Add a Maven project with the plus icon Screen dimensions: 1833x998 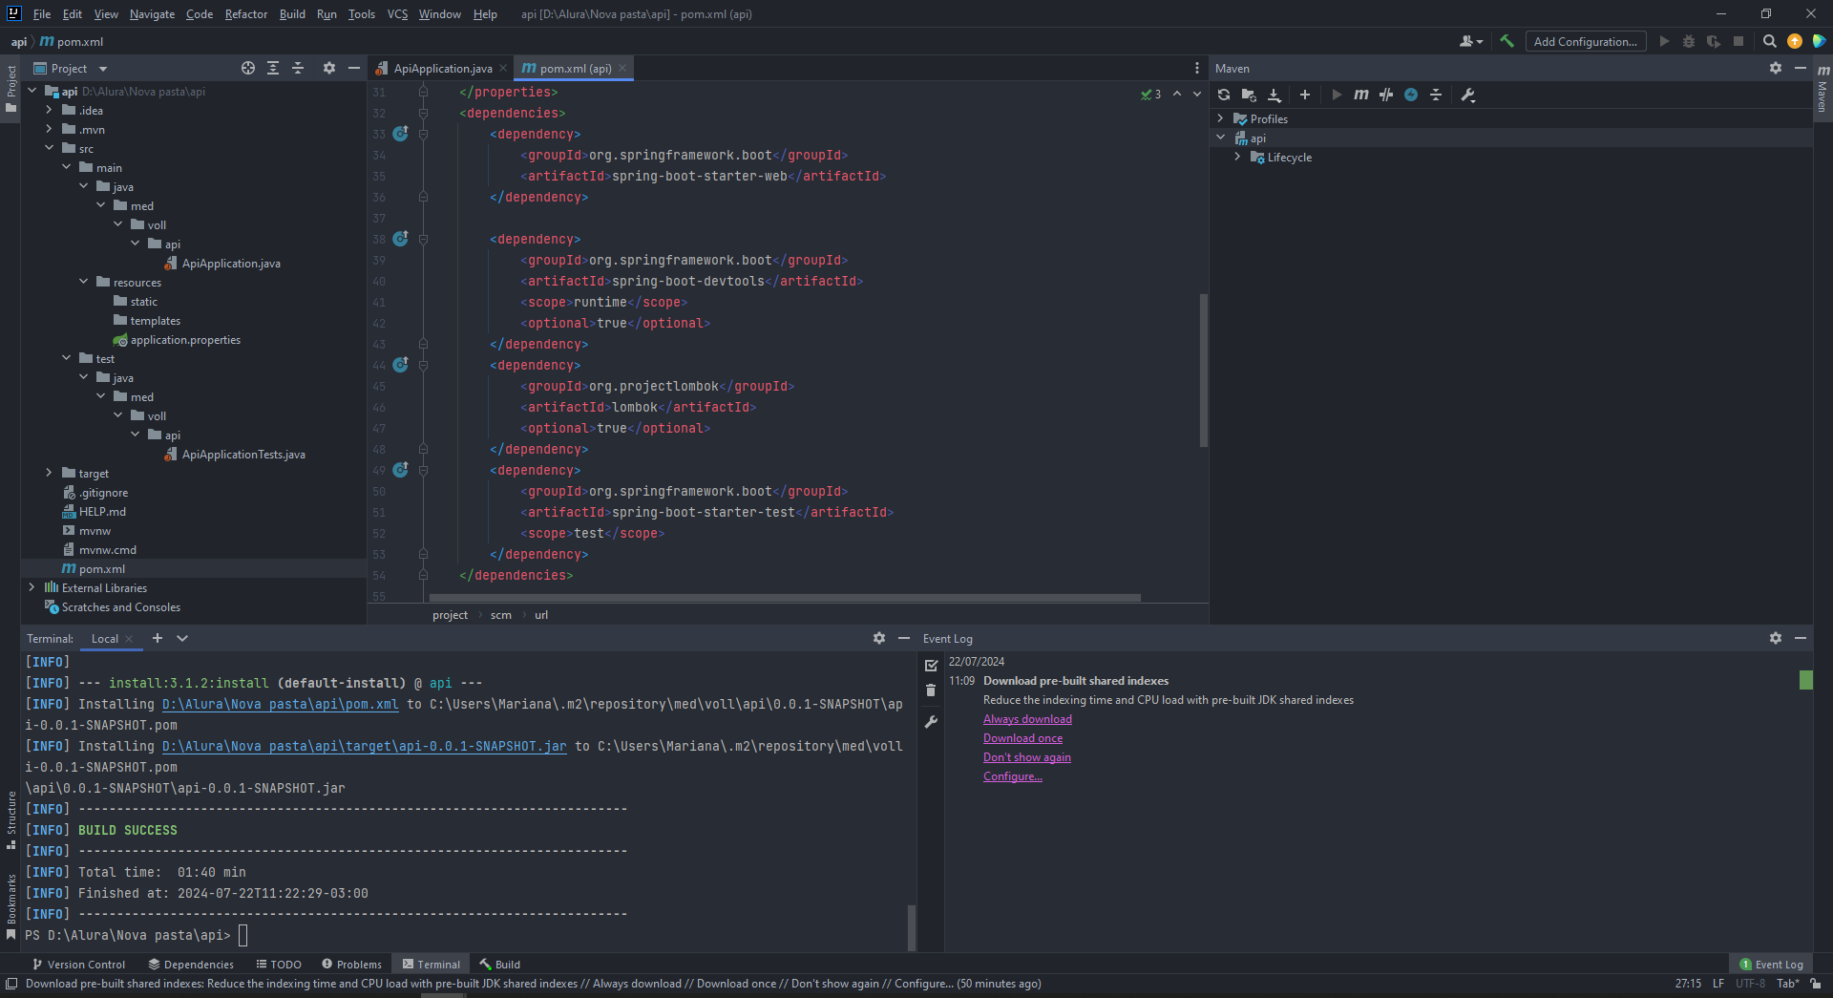1305,95
